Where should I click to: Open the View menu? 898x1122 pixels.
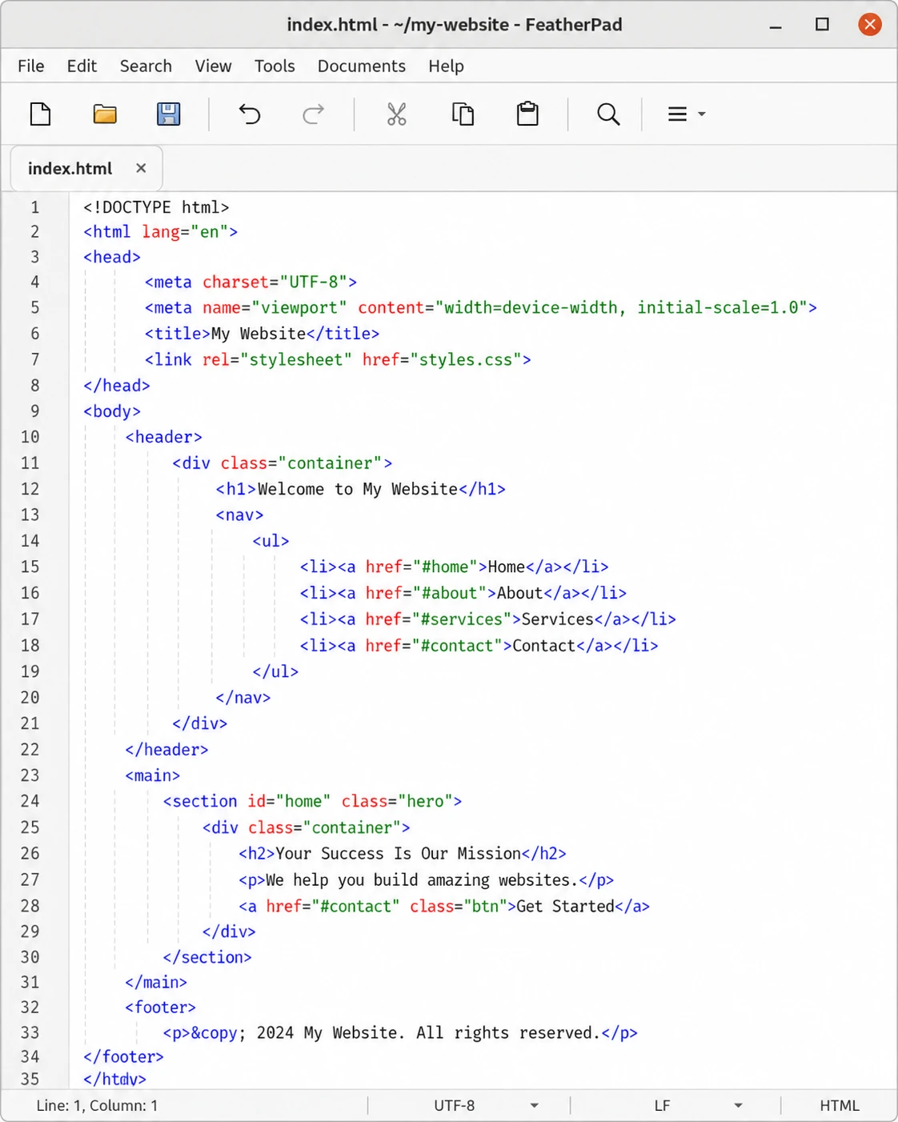tap(213, 66)
